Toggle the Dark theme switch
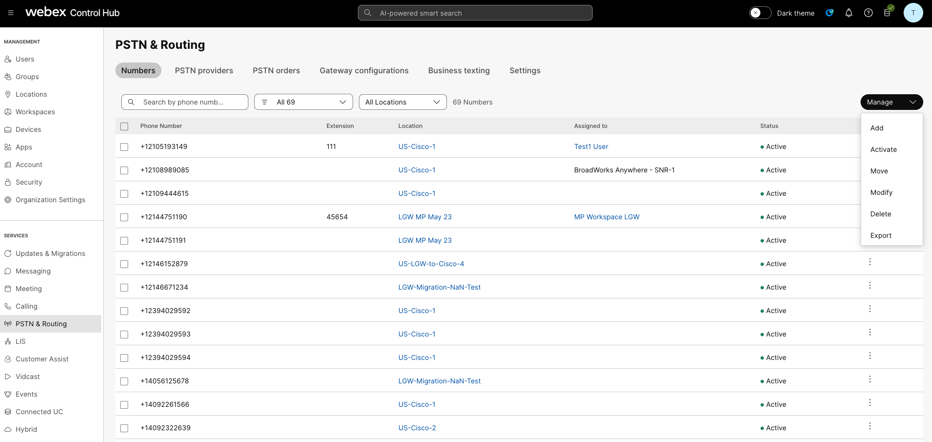Screen dimensions: 932x442 click(760, 13)
